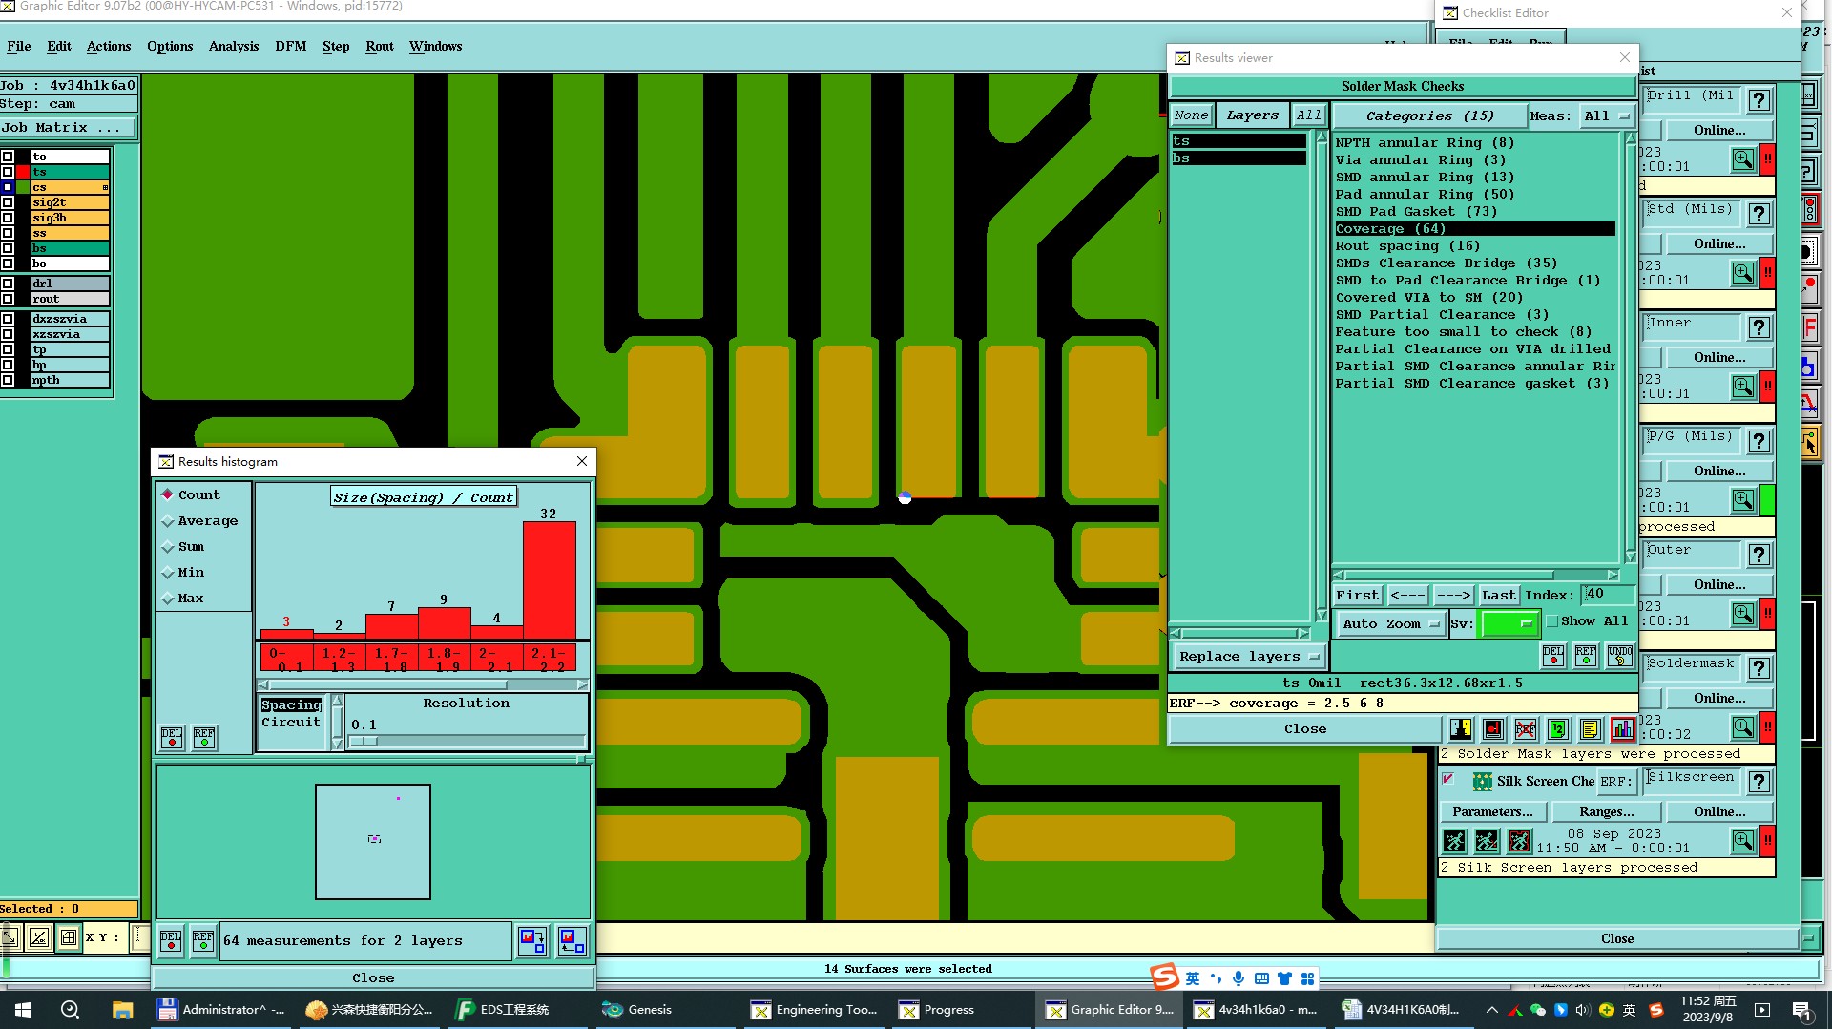The height and width of the screenshot is (1029, 1832).
Task: Click the UNDO icon in Results viewer
Action: coord(1620,656)
